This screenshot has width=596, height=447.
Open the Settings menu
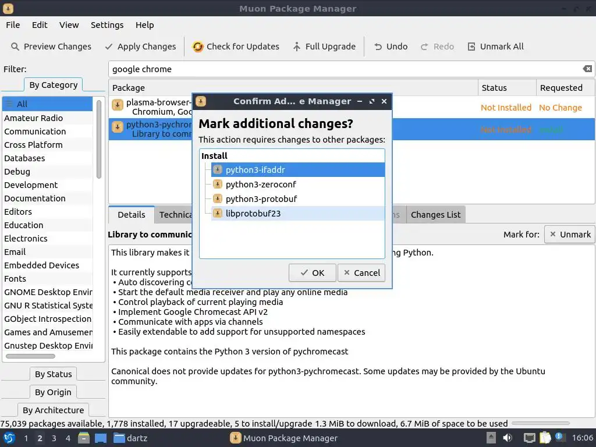(107, 25)
